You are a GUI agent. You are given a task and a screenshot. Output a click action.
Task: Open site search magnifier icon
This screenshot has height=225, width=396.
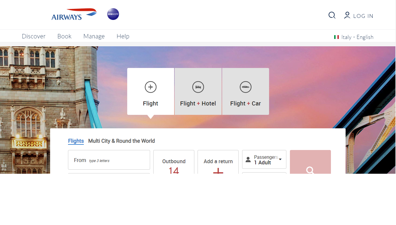332,15
